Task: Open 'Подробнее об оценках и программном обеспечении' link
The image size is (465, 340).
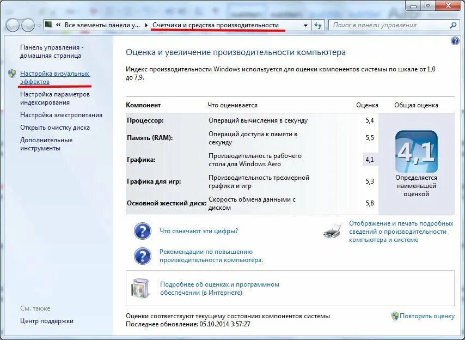Action: [219, 288]
